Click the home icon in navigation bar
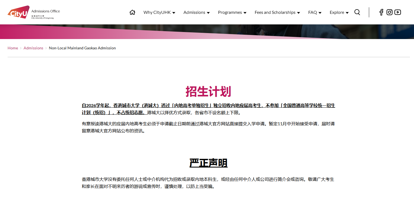This screenshot has height=222, width=414. coord(132,12)
